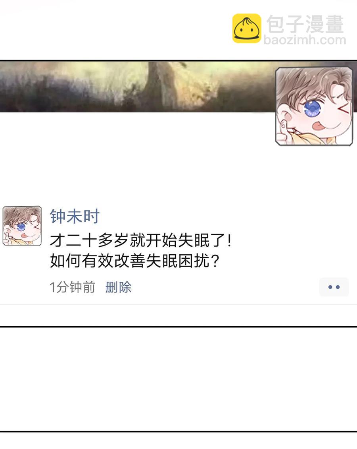Tap the small avatar beside 钟未时's post
Screen dimensions: 357x449
click(x=22, y=226)
